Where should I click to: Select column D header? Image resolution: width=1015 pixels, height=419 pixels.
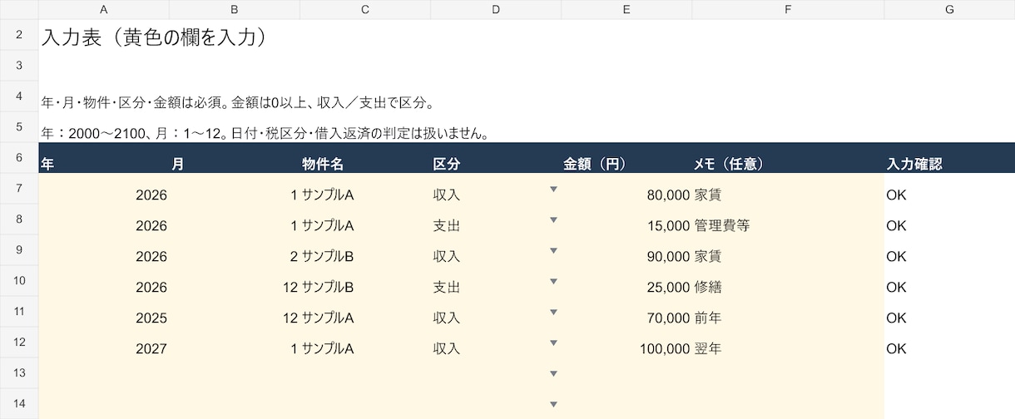[496, 9]
